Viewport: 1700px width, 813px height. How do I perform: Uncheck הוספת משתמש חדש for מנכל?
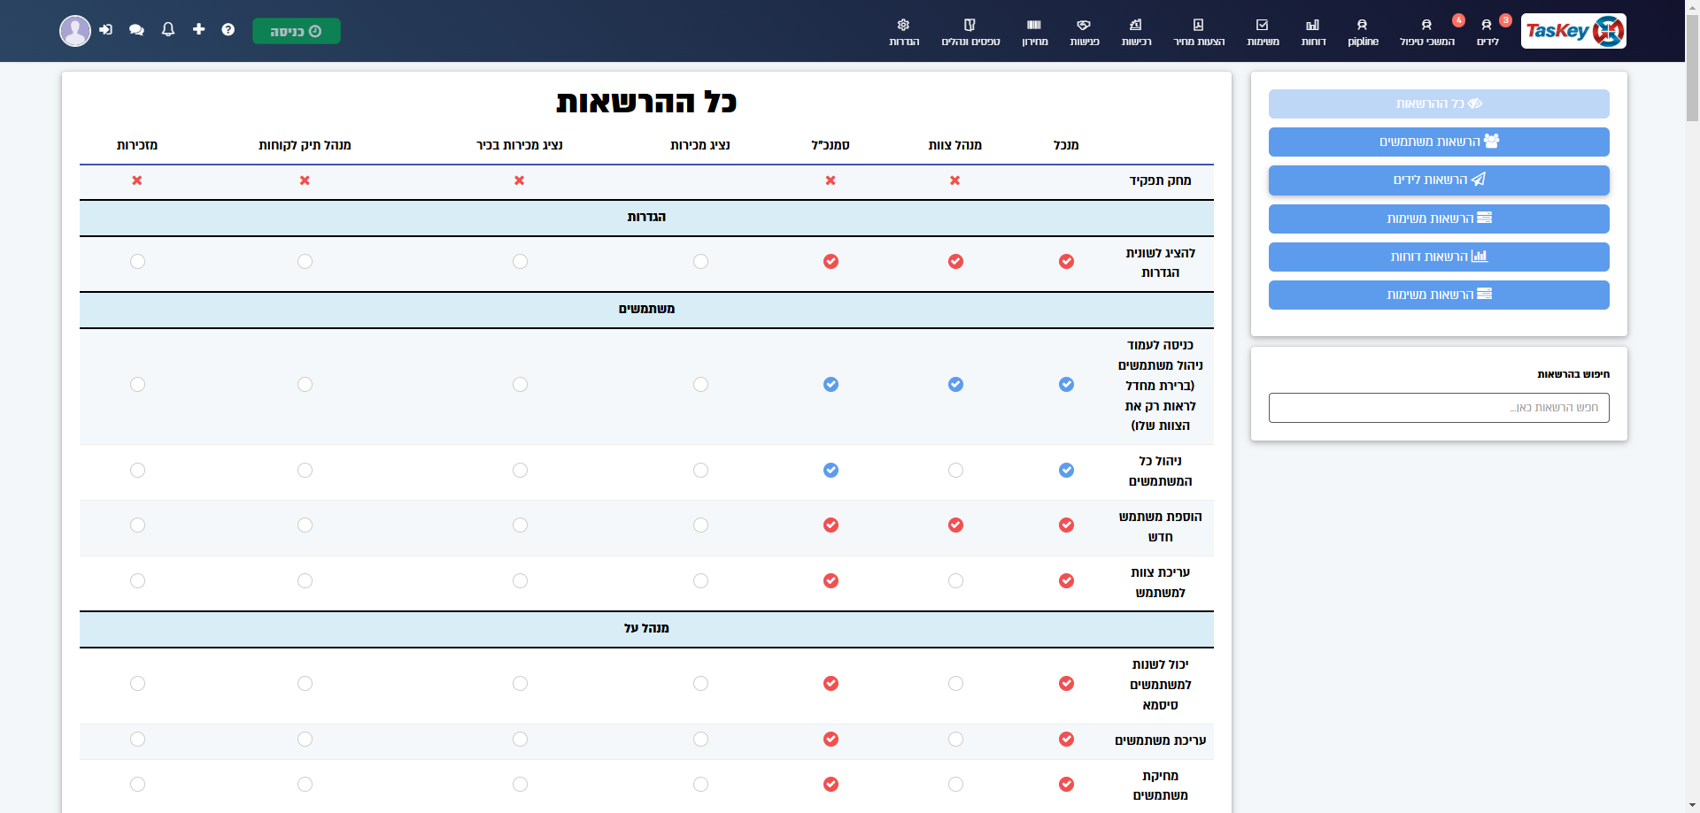[1066, 525]
